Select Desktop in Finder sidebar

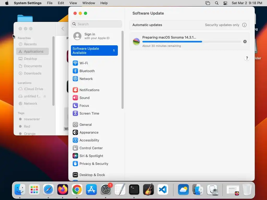(32, 59)
